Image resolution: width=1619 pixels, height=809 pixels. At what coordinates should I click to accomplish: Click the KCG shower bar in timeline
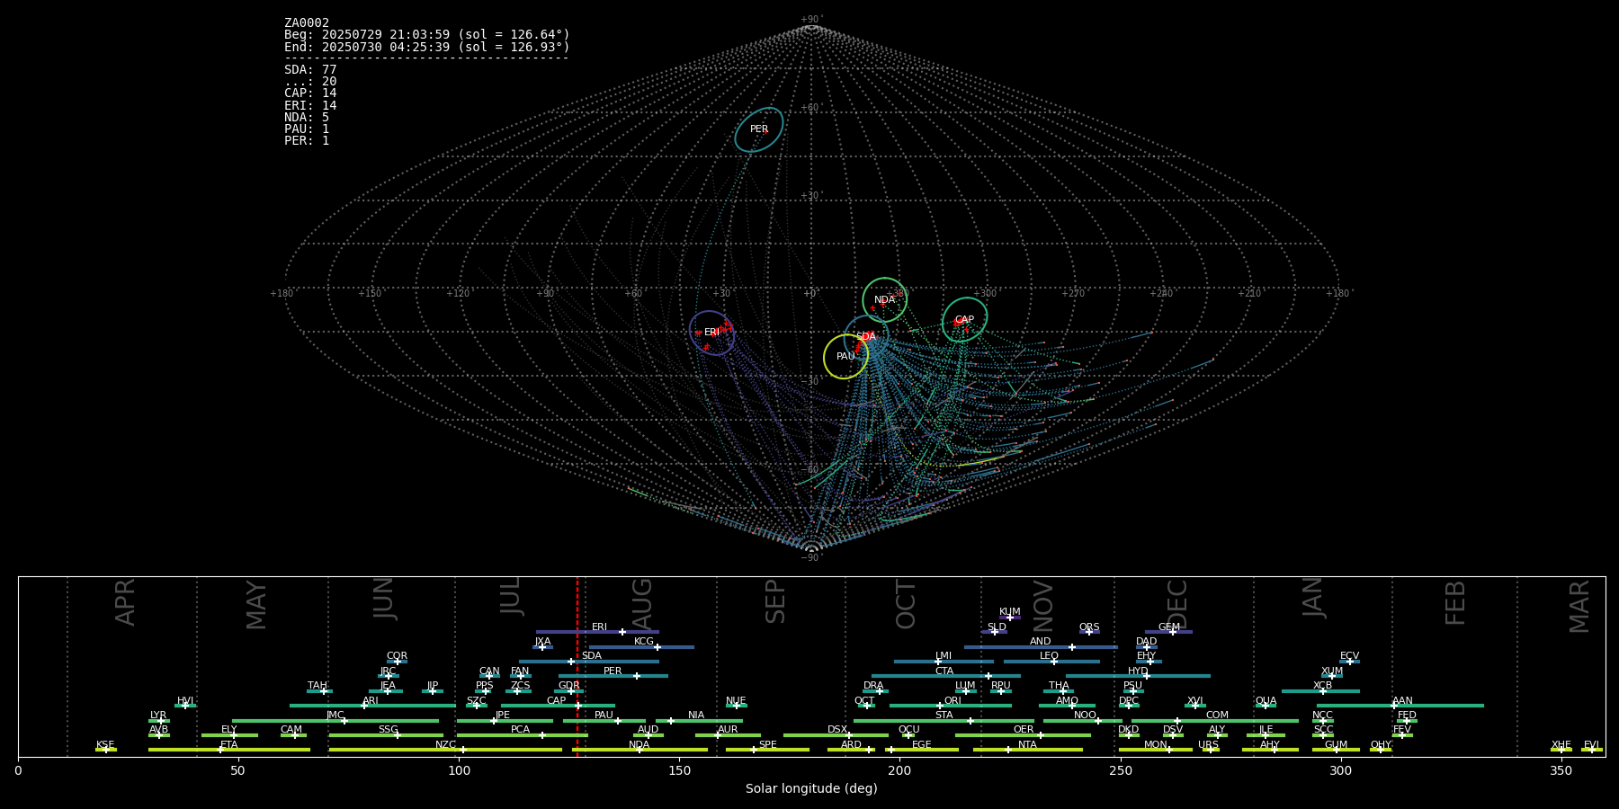(x=641, y=646)
